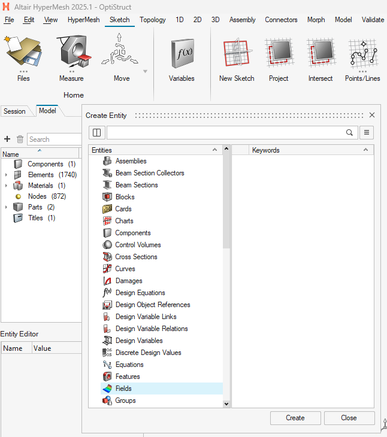Screen dimensions: 387x437
Task: Click the search magnifier in Create Entity
Action: [349, 133]
